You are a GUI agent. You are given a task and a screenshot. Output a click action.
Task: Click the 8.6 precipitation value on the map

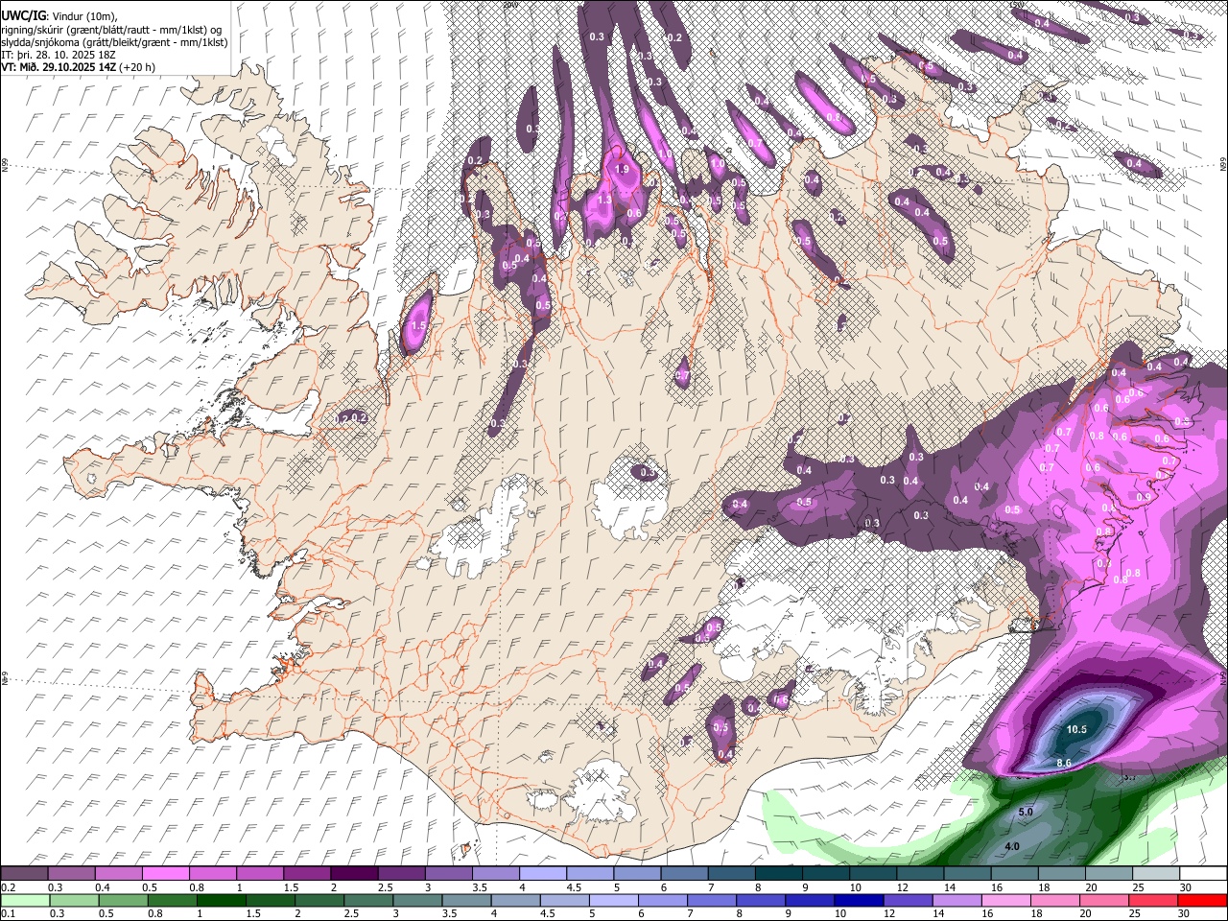[1063, 762]
